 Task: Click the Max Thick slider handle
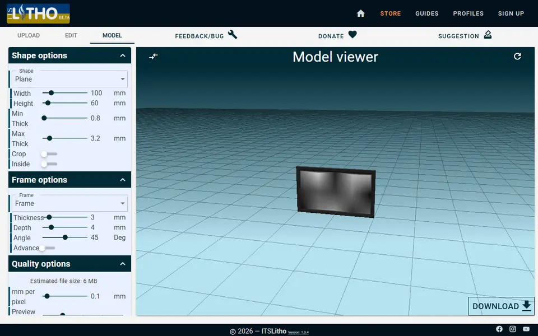point(49,138)
